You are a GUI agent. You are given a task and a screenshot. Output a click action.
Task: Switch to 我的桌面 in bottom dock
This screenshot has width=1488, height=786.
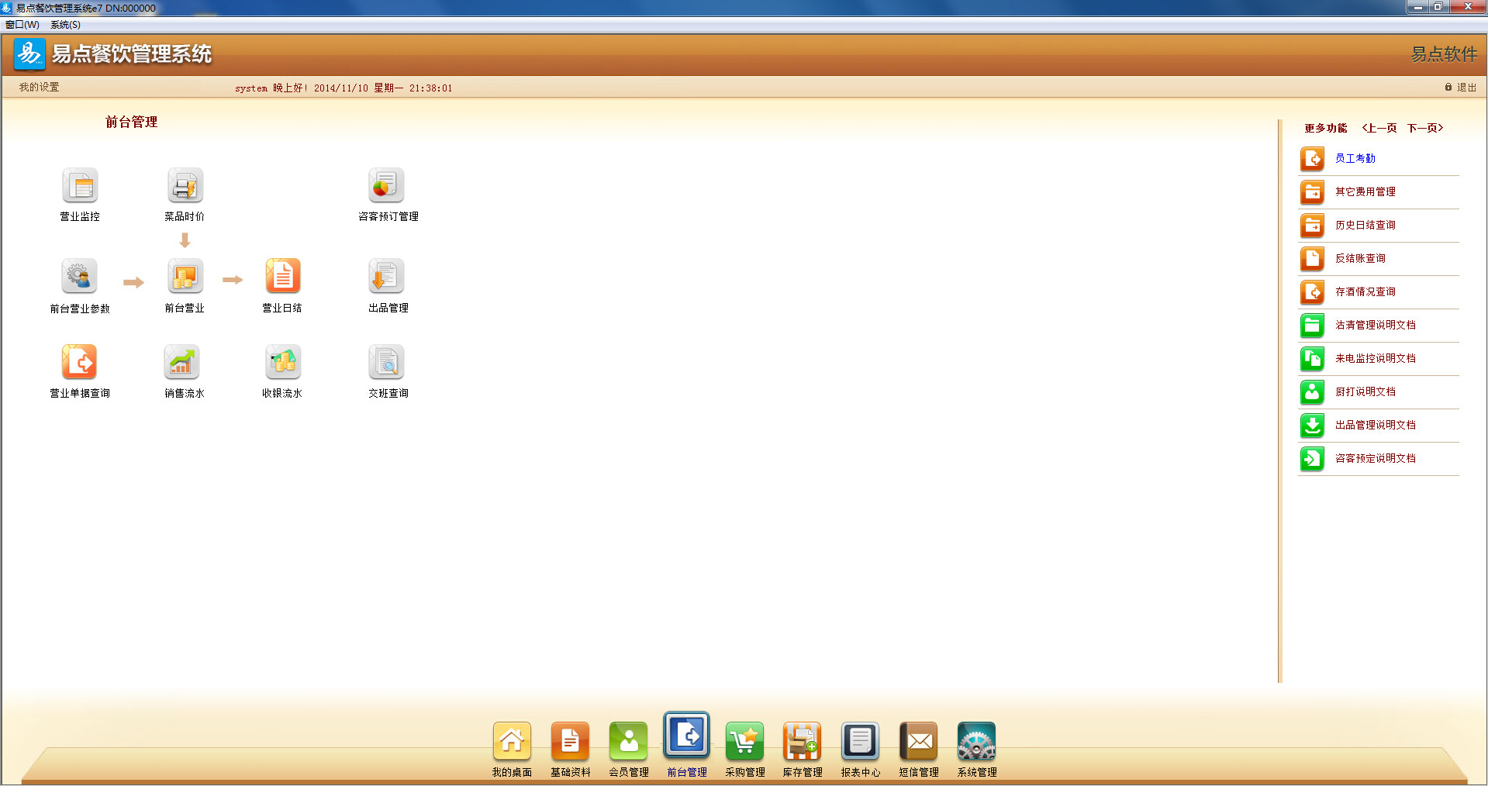pyautogui.click(x=512, y=742)
